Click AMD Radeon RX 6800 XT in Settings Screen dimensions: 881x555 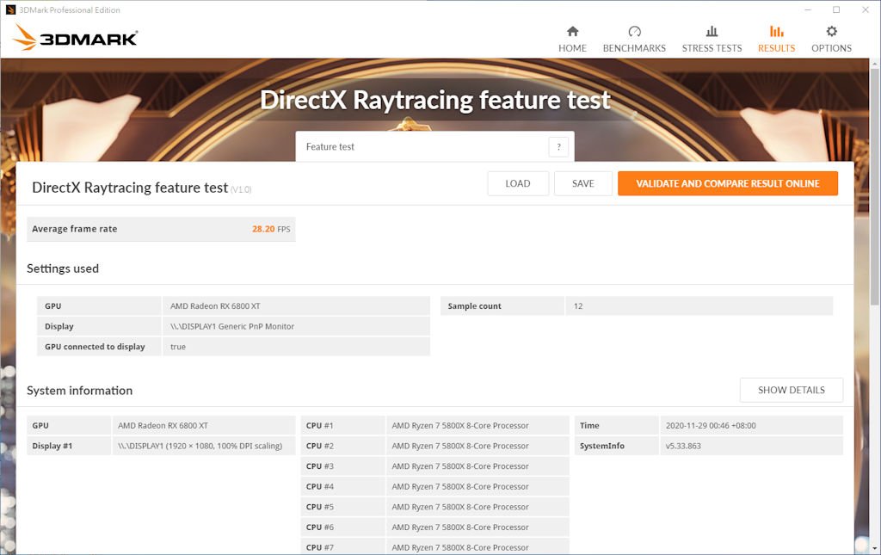[x=215, y=306]
